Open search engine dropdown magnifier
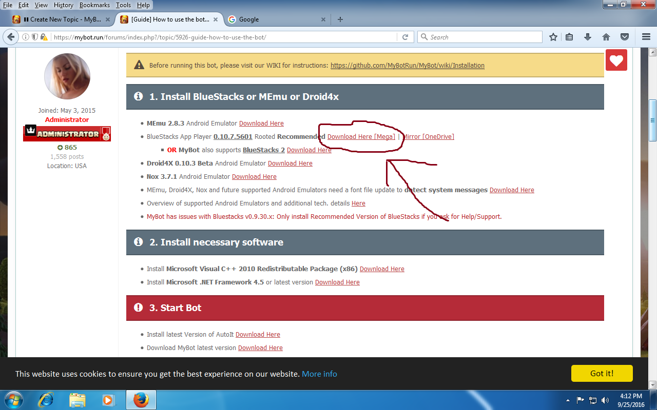 [x=424, y=37]
